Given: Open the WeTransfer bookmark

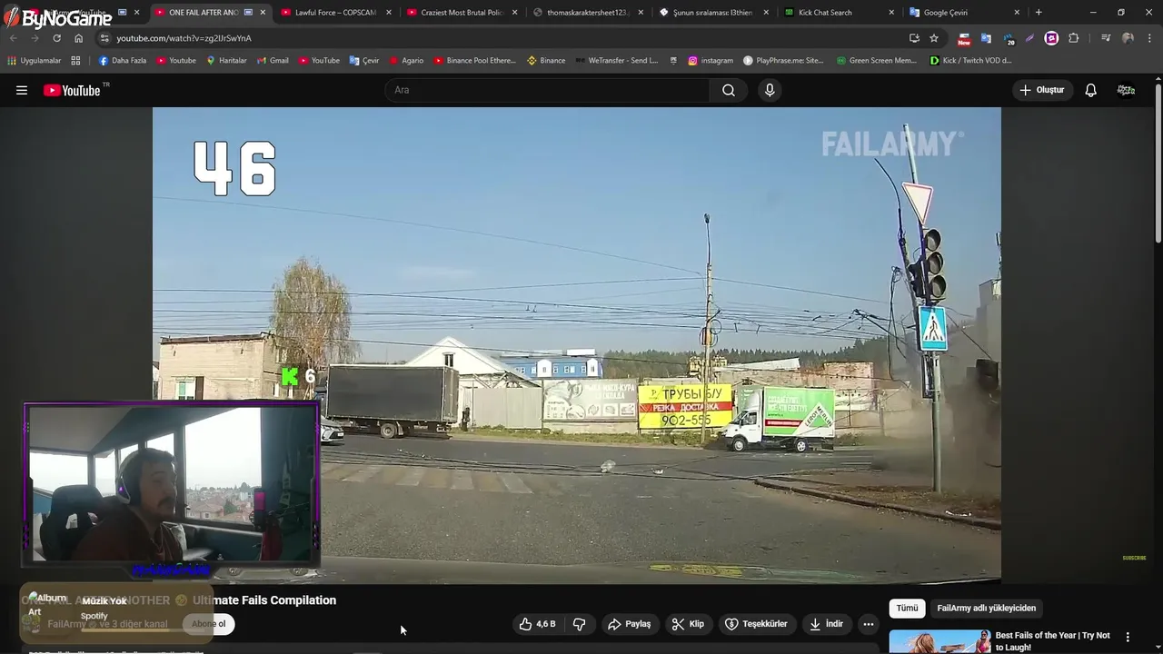Looking at the screenshot, I should click(617, 61).
